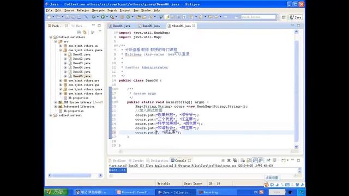Close the Console view tab

(189, 161)
